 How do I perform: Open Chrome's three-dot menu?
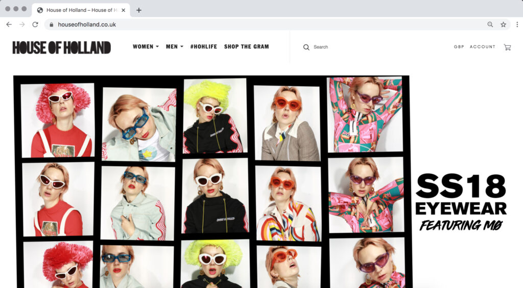coord(517,24)
